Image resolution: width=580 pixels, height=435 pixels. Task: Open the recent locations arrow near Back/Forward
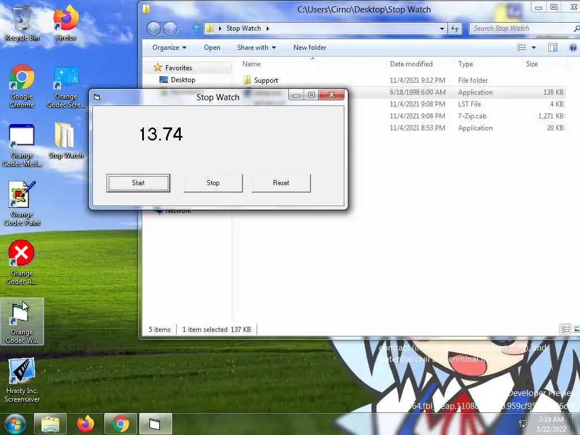pos(182,28)
